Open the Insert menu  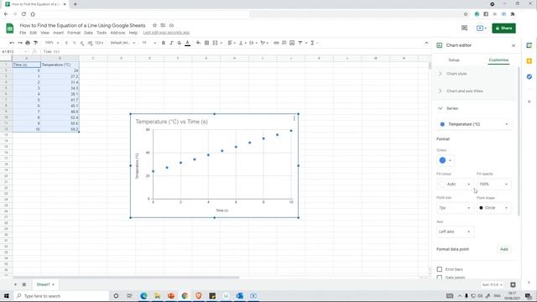58,33
